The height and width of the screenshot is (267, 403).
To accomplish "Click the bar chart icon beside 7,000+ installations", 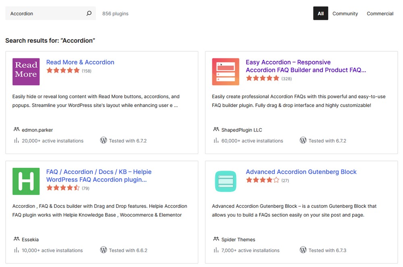I will 216,250.
